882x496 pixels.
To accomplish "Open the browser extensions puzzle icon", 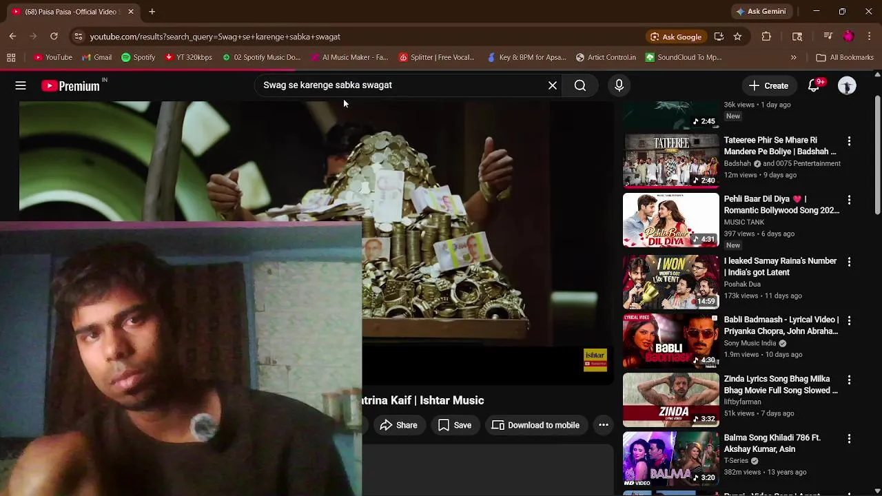I will [x=766, y=37].
